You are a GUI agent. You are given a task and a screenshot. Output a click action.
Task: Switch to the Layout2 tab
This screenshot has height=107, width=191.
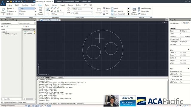60,77
